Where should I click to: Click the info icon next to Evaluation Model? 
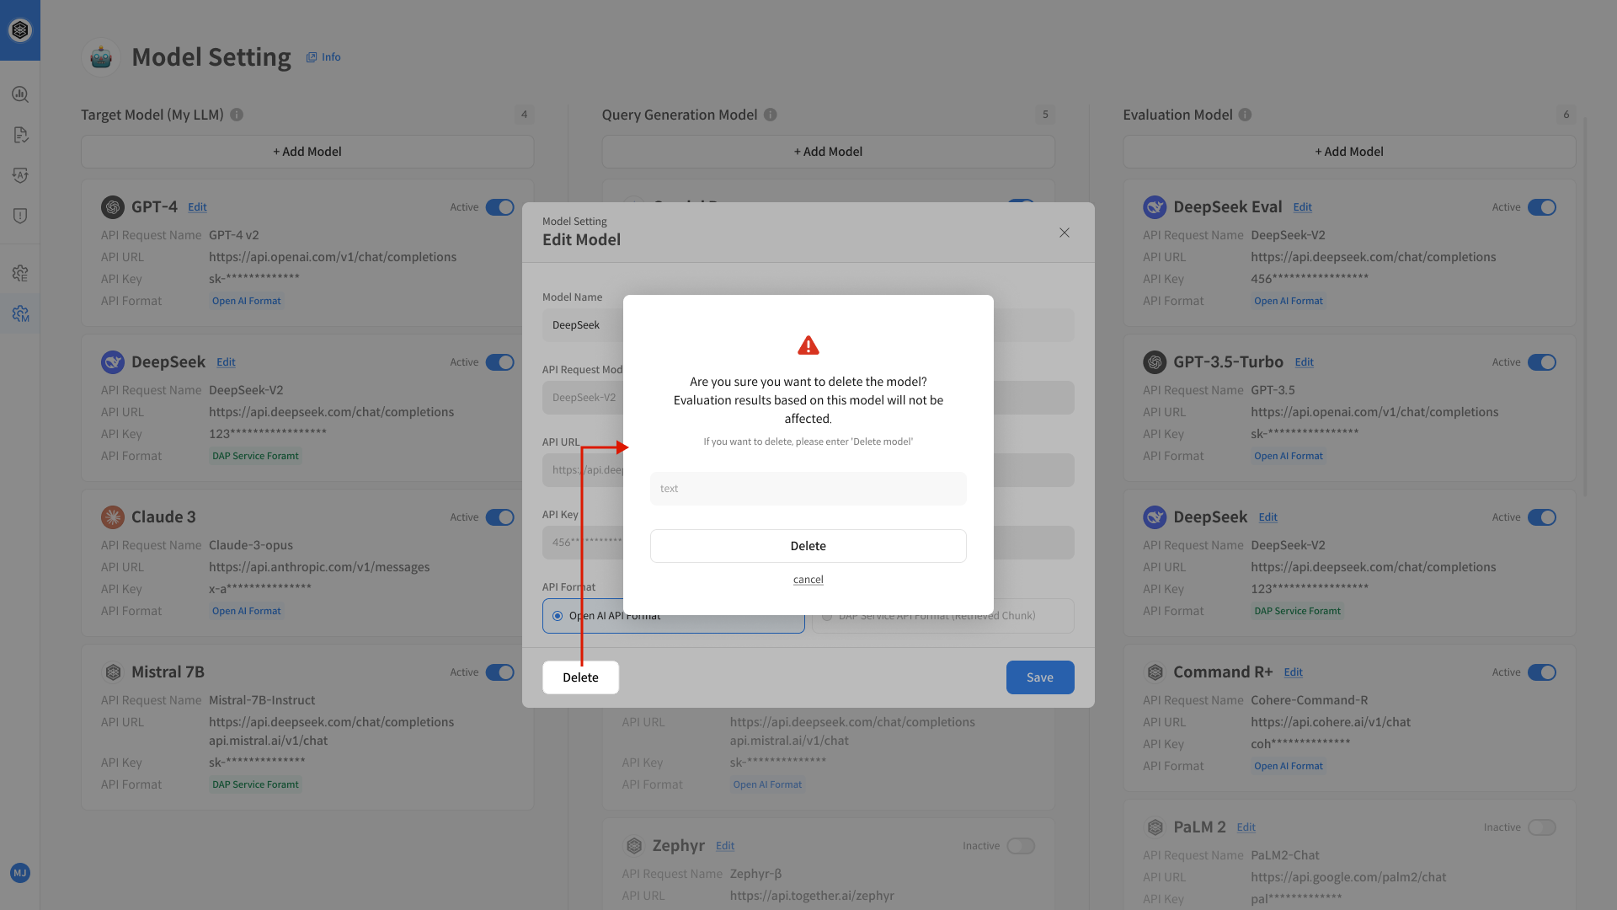1245,115
